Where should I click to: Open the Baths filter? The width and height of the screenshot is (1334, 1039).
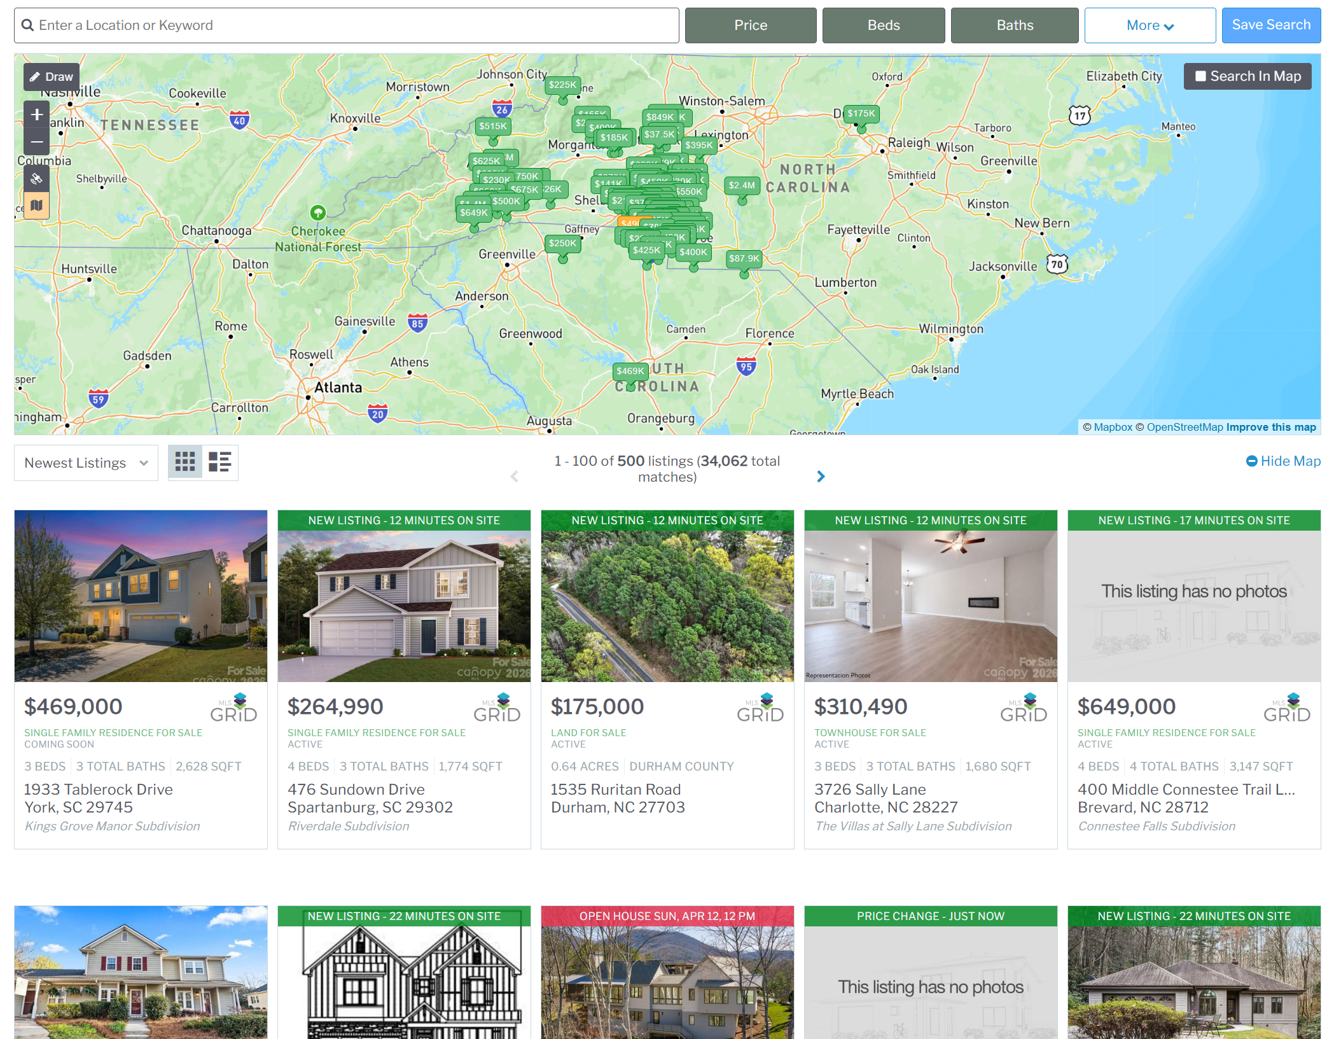coord(1014,25)
